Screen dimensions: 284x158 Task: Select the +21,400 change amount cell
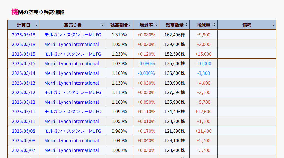(203, 131)
